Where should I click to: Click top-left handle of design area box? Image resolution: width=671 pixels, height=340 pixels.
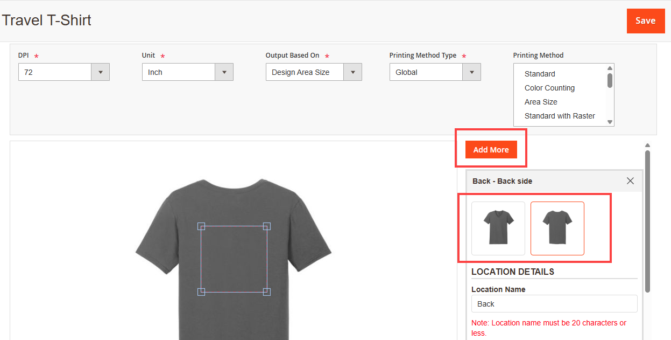coord(201,226)
